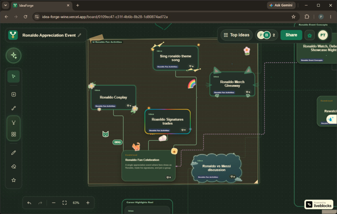Viewport: 337px width, 214px height.
Task: Click the water droplet icon on Rewatch card
Action: coord(331,119)
